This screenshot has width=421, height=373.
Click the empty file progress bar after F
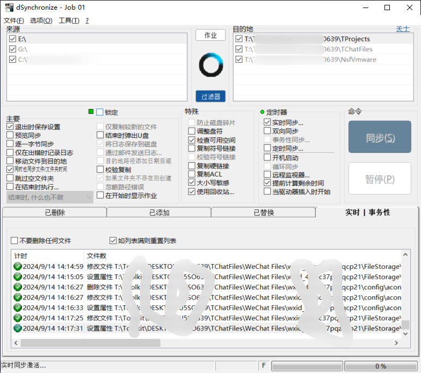[307, 366]
